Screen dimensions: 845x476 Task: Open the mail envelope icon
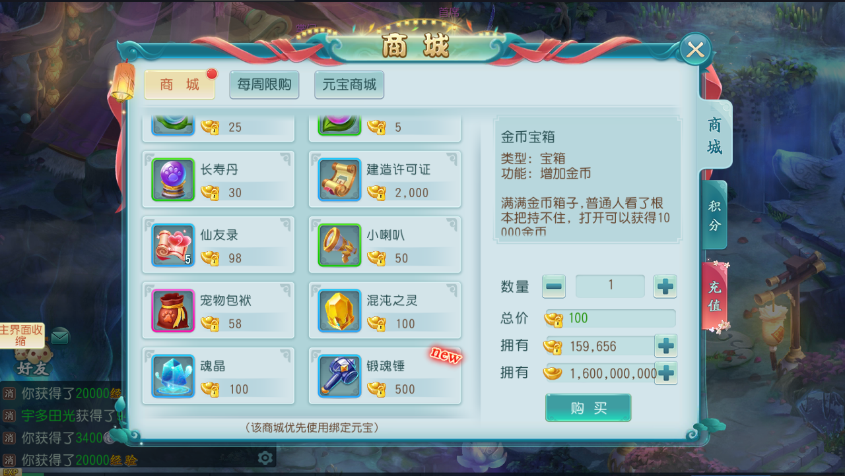[60, 336]
